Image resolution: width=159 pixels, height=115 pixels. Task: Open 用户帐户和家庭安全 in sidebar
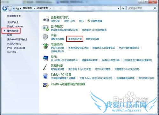(x=17, y=39)
